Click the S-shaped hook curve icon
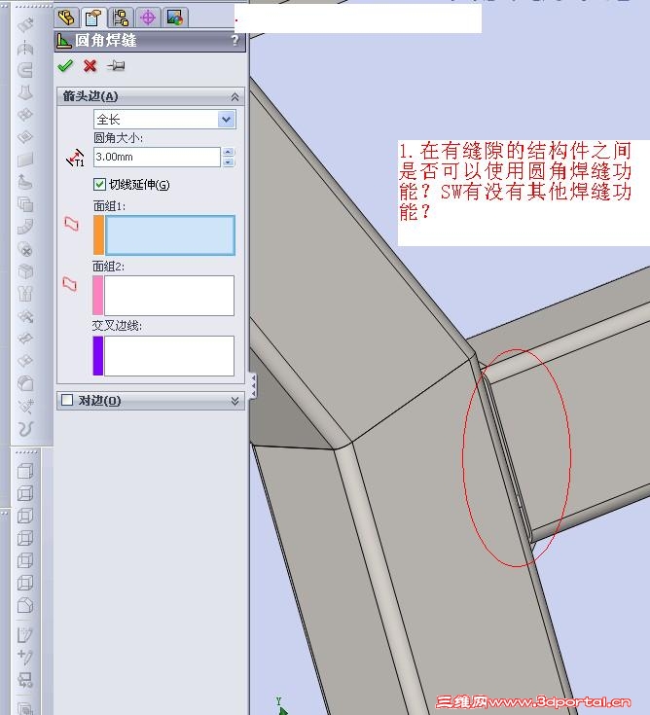The width and height of the screenshot is (650, 715). (x=25, y=428)
